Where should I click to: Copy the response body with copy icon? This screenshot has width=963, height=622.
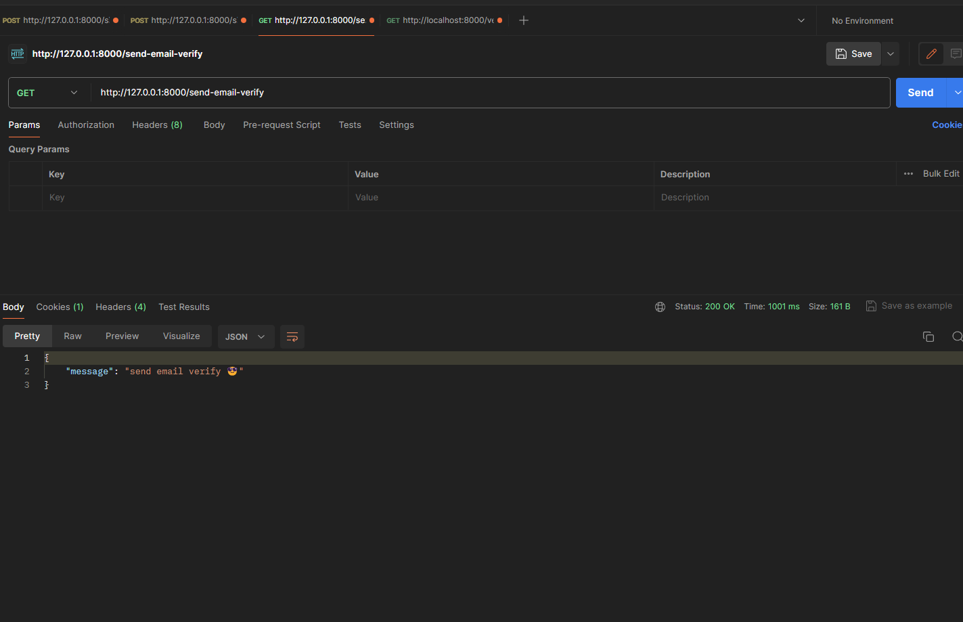(928, 336)
